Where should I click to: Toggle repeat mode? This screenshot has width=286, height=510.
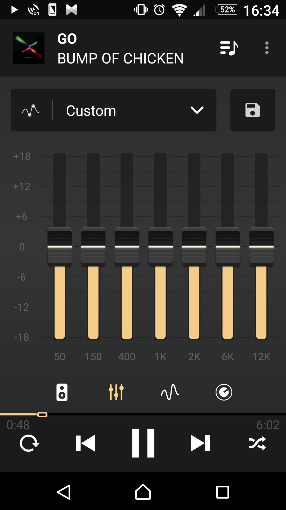coord(29,443)
